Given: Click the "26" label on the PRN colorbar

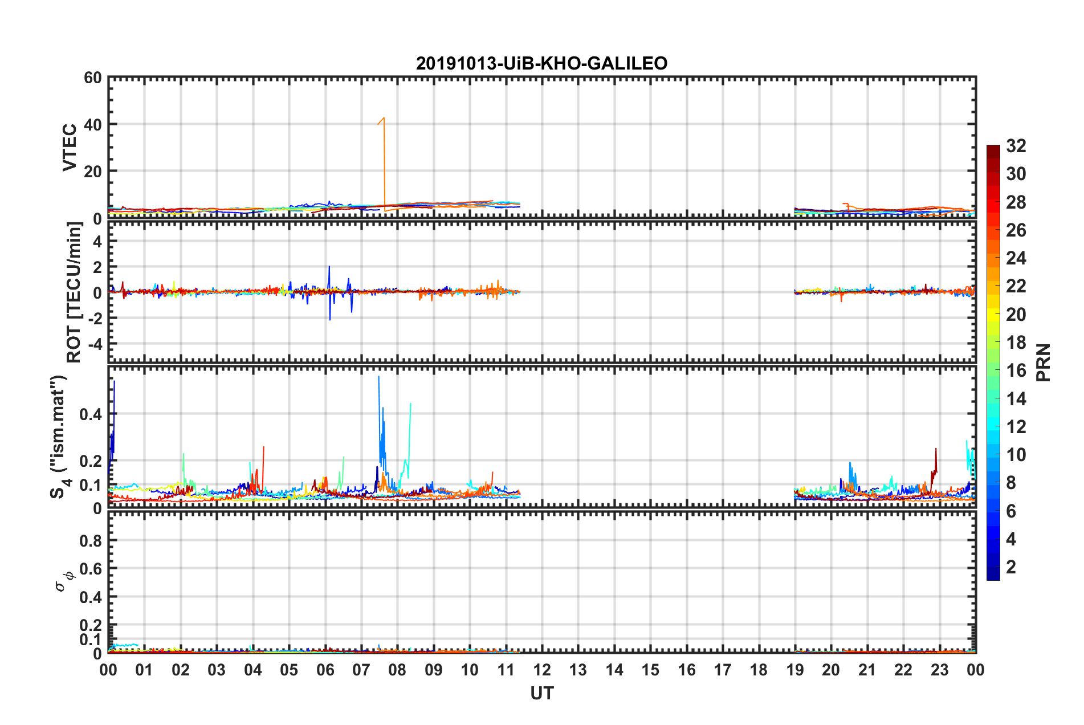Looking at the screenshot, I should 1016,230.
